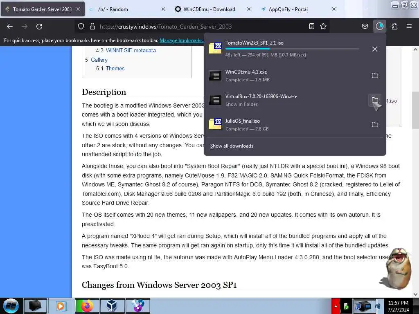The width and height of the screenshot is (419, 314).
Task: Cancel TomatoWin2k3_SP1_2.1.iso download
Action: point(375,49)
